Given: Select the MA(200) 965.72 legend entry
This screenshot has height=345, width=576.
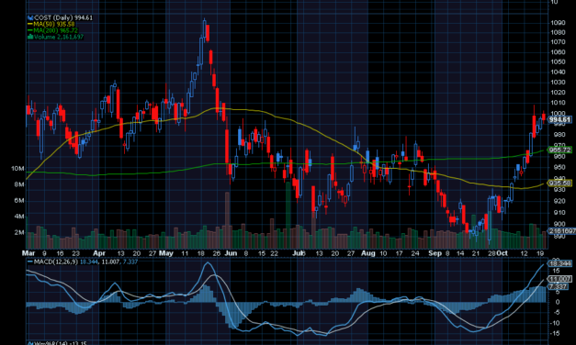Looking at the screenshot, I should pos(55,30).
